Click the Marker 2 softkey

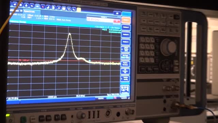[126, 27]
